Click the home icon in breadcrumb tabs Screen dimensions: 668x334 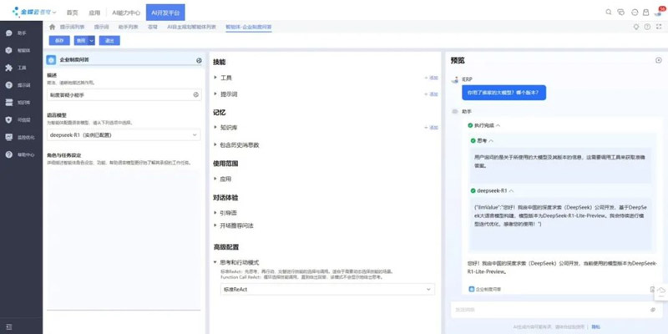(x=52, y=27)
